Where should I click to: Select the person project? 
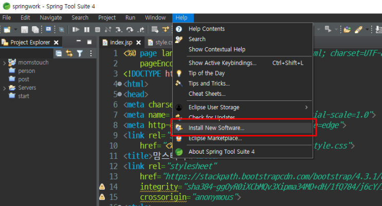click(27, 71)
